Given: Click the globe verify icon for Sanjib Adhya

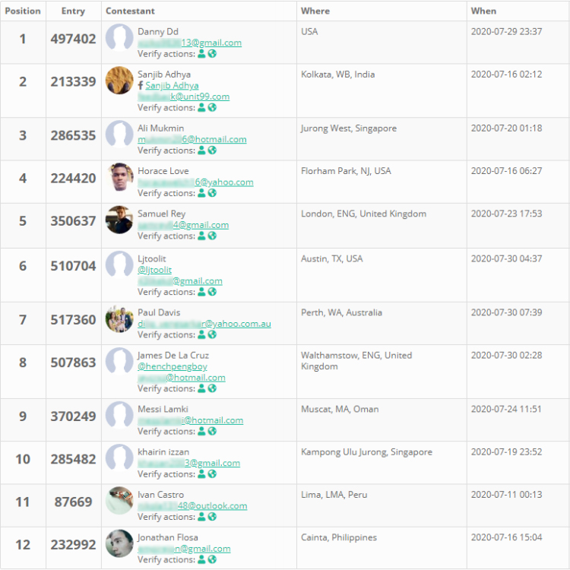Looking at the screenshot, I should [x=212, y=108].
